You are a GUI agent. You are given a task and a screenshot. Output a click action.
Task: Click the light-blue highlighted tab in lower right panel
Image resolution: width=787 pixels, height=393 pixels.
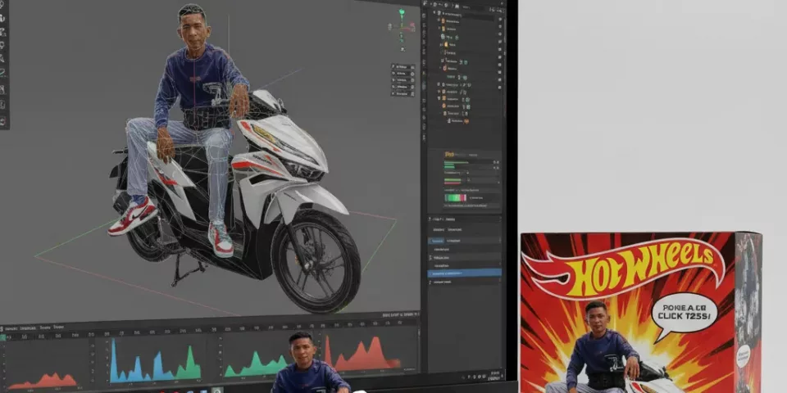436,241
